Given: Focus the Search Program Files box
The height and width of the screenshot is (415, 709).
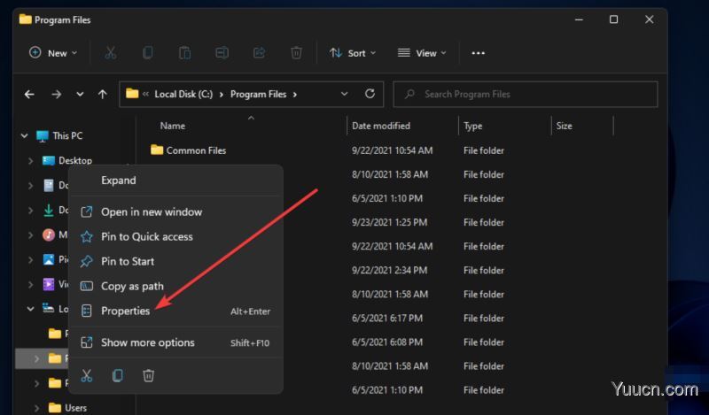Looking at the screenshot, I should (526, 95).
